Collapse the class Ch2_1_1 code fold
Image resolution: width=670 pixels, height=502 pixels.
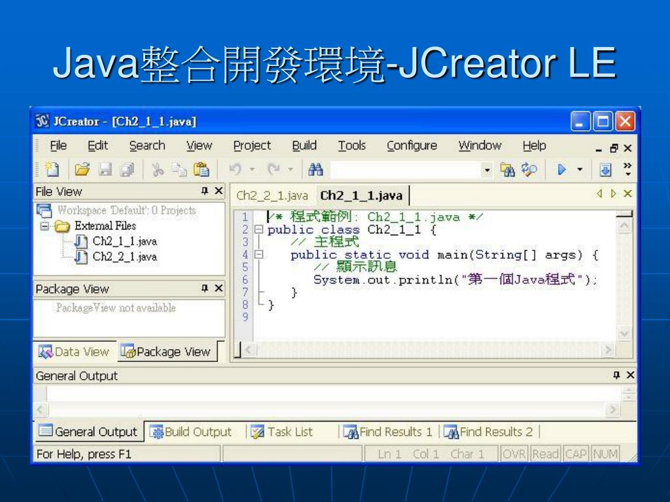pos(258,229)
